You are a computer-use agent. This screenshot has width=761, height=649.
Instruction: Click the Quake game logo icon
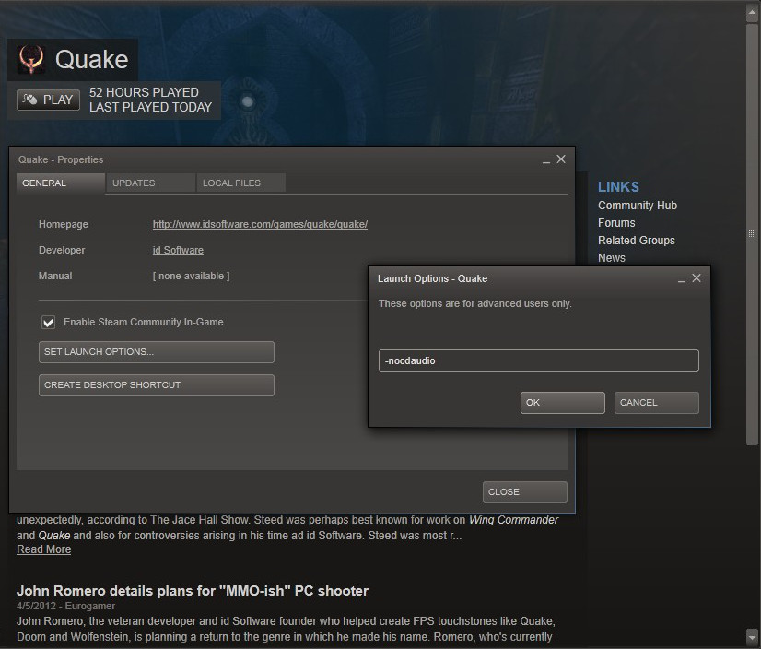(31, 60)
